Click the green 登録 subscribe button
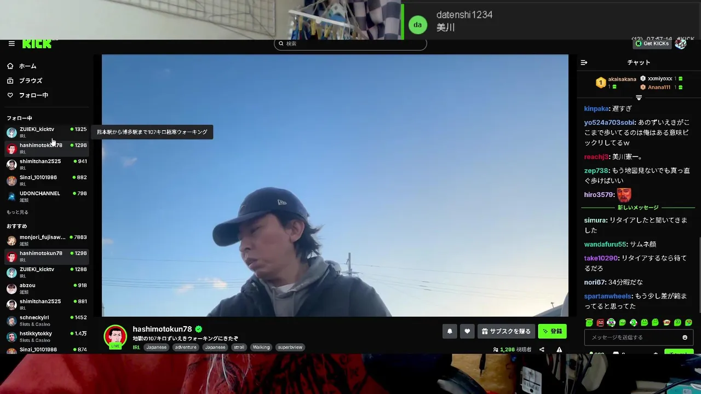The width and height of the screenshot is (701, 394). pos(552,331)
